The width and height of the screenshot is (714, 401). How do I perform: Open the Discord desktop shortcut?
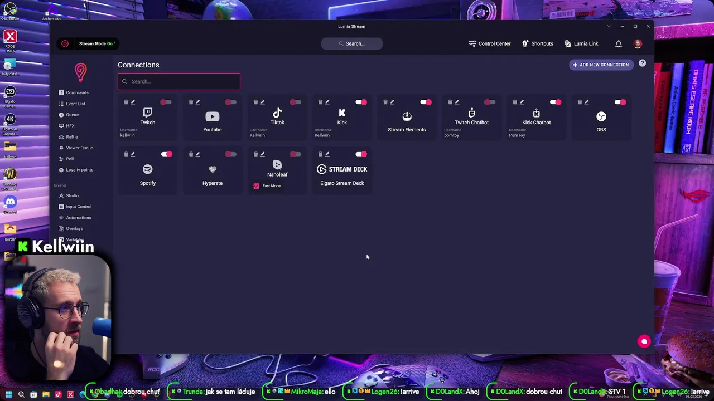coord(10,204)
